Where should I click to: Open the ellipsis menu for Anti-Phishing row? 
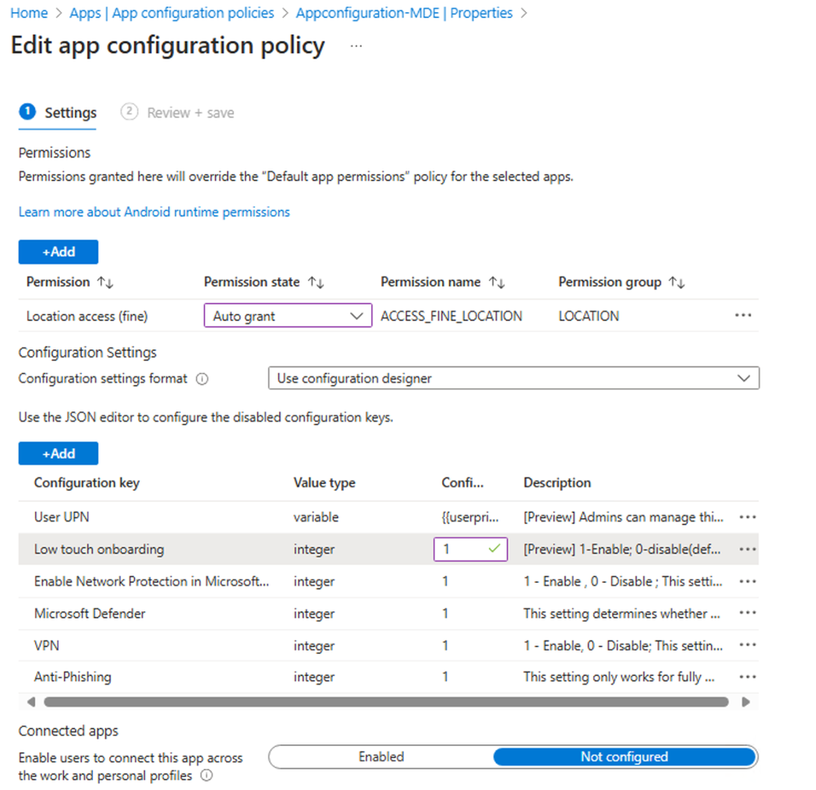click(747, 677)
